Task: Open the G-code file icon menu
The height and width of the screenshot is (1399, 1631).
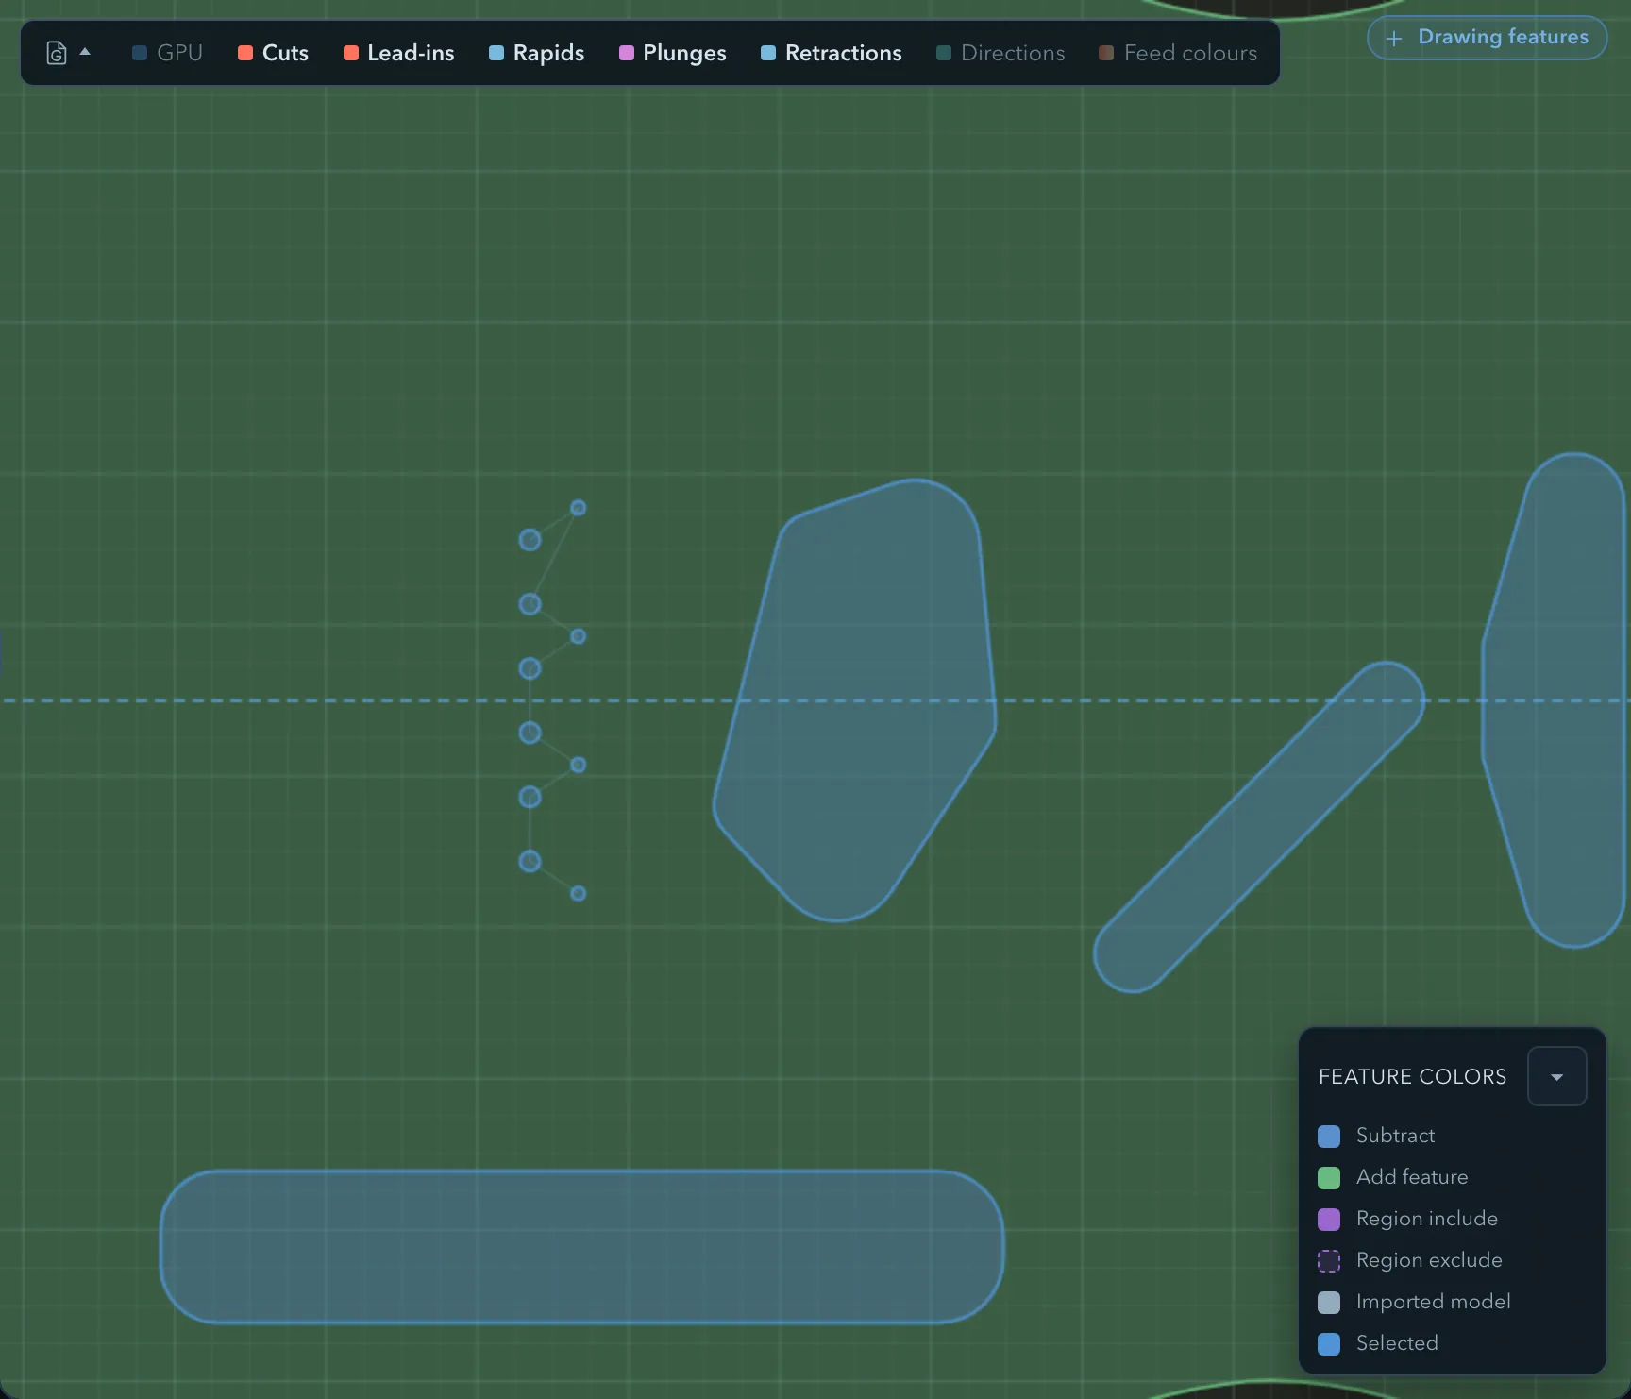Action: 57,53
